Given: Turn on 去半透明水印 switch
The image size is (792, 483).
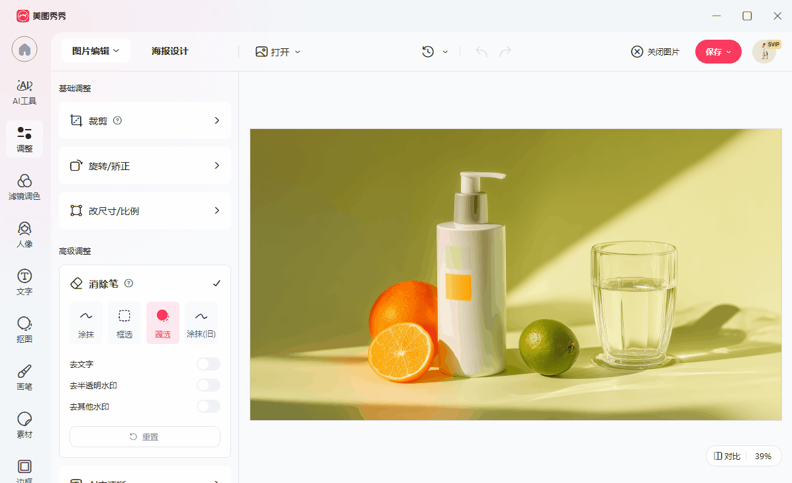Looking at the screenshot, I should [208, 385].
